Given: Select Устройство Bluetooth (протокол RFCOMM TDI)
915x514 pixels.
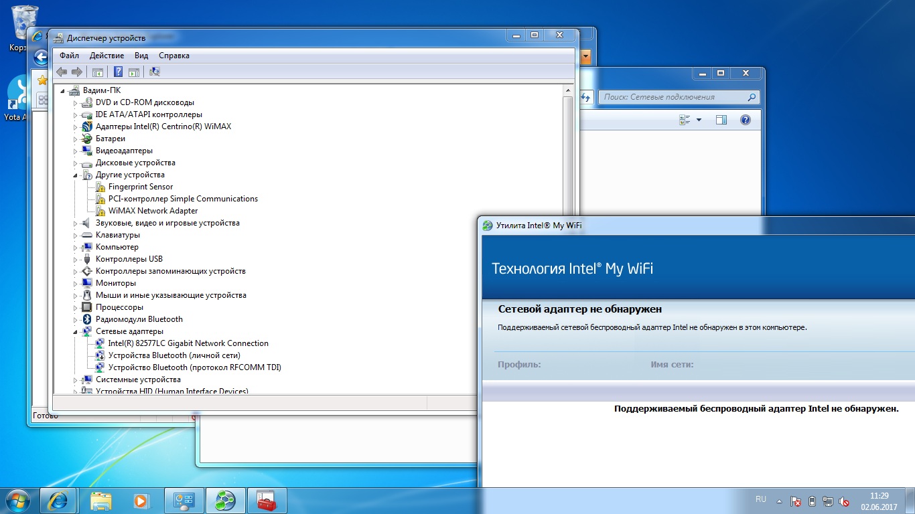Looking at the screenshot, I should 195,367.
